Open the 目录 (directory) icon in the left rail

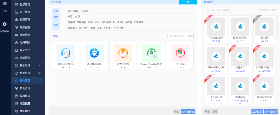[5, 3]
